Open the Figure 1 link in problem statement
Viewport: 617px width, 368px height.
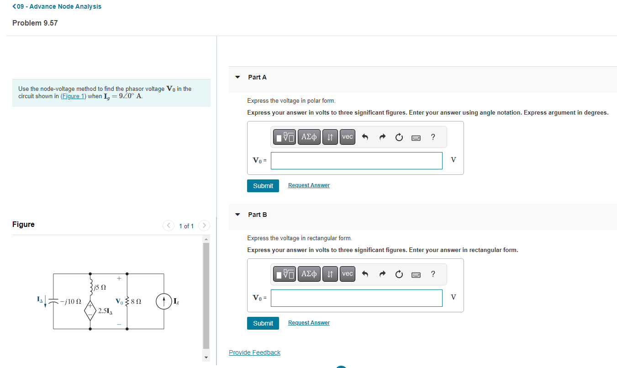click(x=73, y=96)
